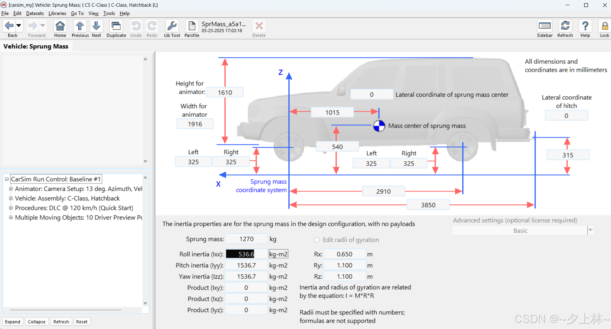This screenshot has width=611, height=329.
Task: Click the Undo toolbar icon
Action: (136, 26)
